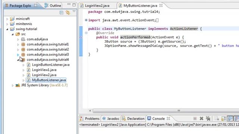Click Console Terminate button
Viewport: 239px width, 134px height.
(195, 118)
